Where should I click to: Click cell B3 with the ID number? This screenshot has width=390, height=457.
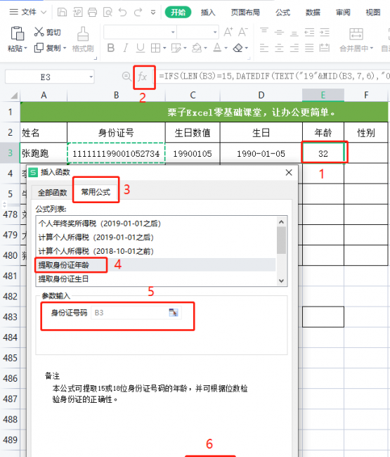pos(116,153)
